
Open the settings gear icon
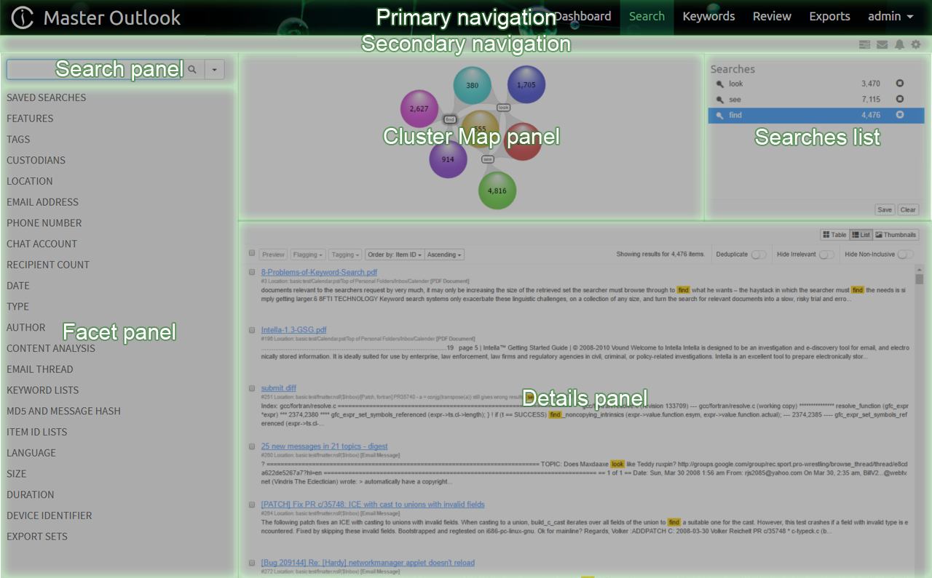[x=916, y=45]
